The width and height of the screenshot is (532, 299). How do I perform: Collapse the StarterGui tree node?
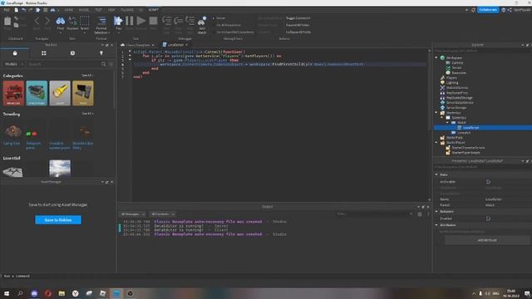(x=436, y=113)
